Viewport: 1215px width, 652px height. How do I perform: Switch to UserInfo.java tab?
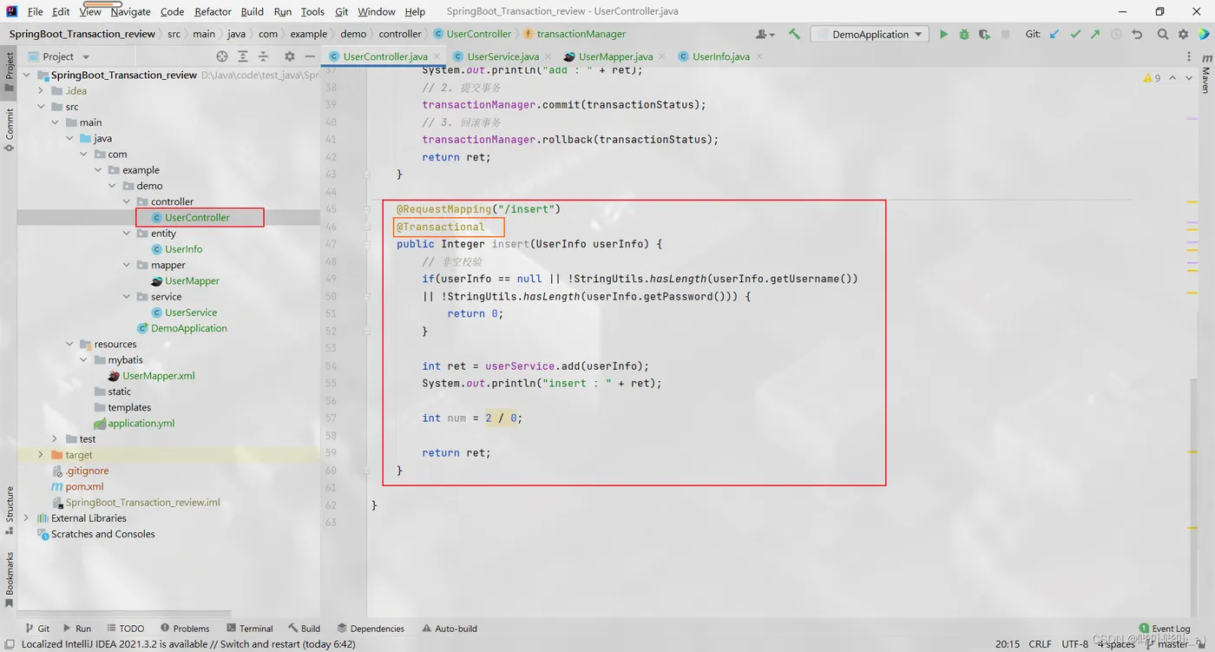pos(720,56)
